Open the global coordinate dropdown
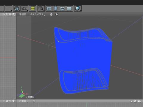Viewport: 143px width, 107px height. pyautogui.click(x=30, y=97)
